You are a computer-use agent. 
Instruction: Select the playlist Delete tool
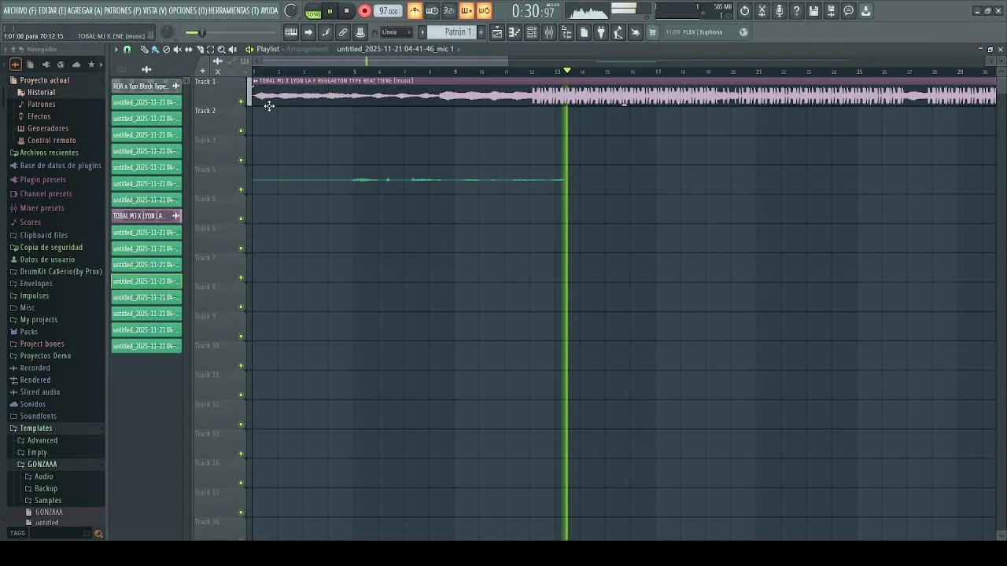[166, 50]
